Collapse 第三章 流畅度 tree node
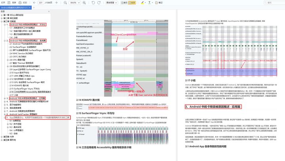 pyautogui.click(x=2, y=21)
